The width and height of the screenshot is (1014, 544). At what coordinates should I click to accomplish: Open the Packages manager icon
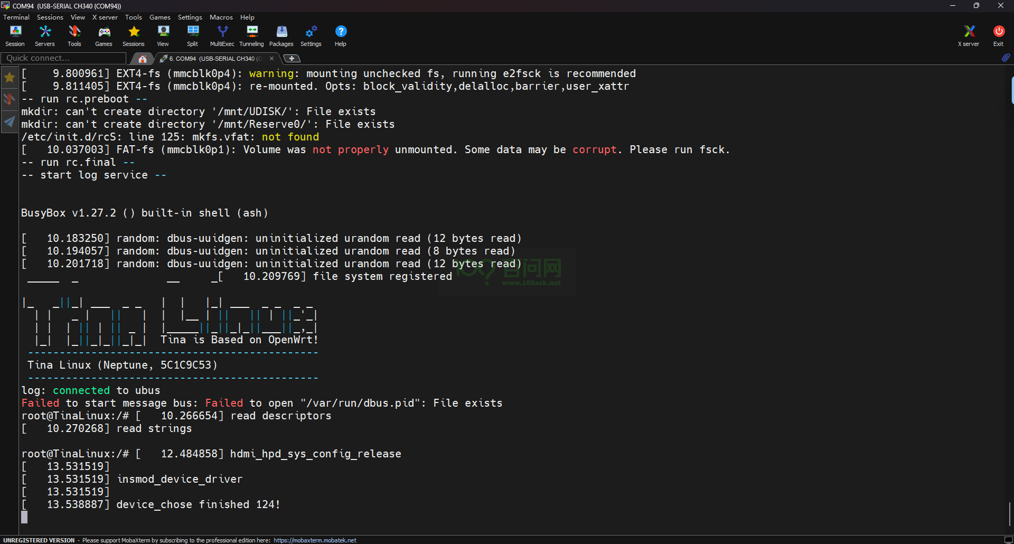click(281, 36)
